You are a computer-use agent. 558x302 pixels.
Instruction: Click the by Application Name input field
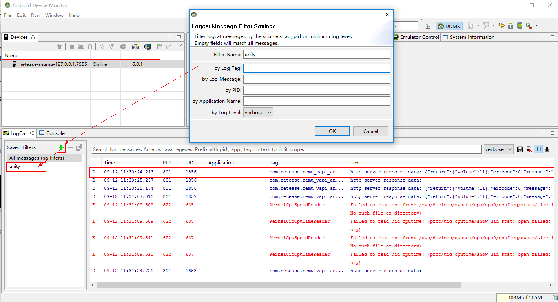point(317,101)
